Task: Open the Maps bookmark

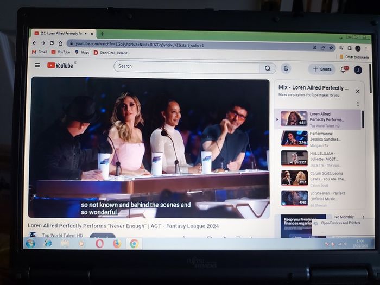Action: (x=82, y=52)
